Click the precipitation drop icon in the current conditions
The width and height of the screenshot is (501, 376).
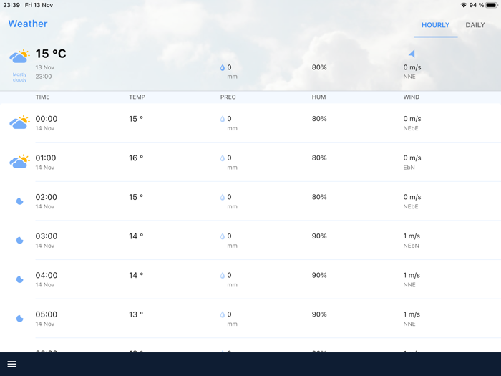tap(223, 67)
